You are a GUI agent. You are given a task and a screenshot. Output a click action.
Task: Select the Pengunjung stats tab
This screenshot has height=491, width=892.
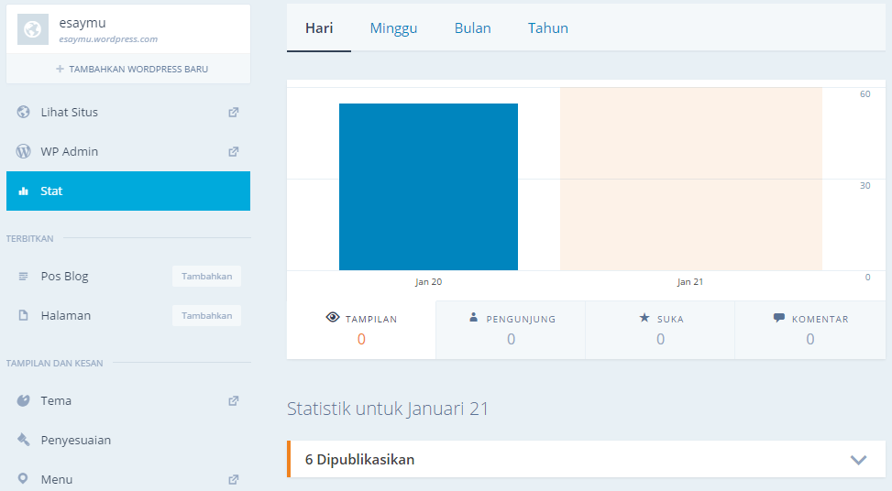(511, 330)
